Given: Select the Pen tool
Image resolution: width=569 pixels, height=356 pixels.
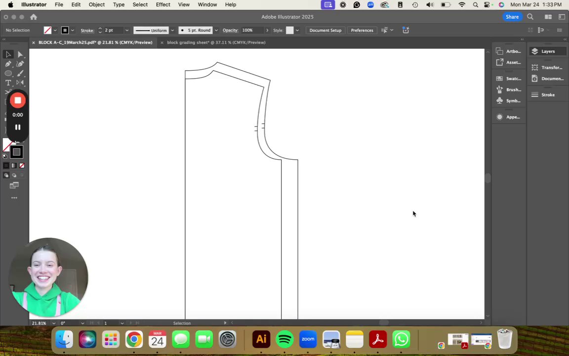Looking at the screenshot, I should [x=8, y=64].
